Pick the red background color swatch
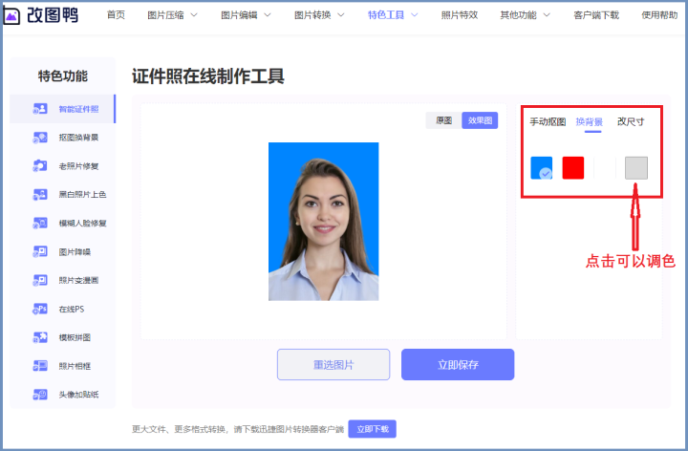The height and width of the screenshot is (451, 688). pos(573,167)
